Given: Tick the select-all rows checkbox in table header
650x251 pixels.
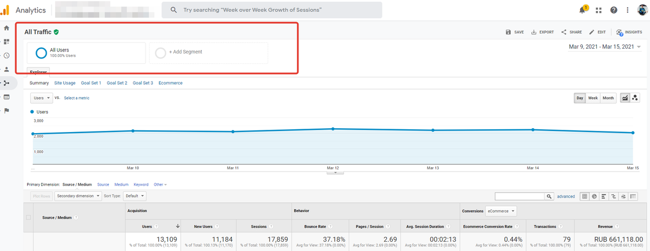Looking at the screenshot, I should coord(29,217).
